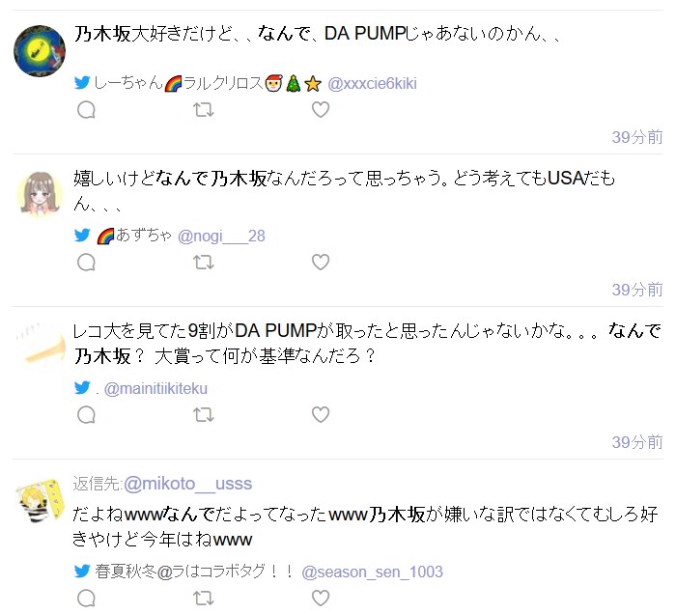This screenshot has width=676, height=614.
Task: Open the @nogi___28 profile link
Action: [221, 237]
